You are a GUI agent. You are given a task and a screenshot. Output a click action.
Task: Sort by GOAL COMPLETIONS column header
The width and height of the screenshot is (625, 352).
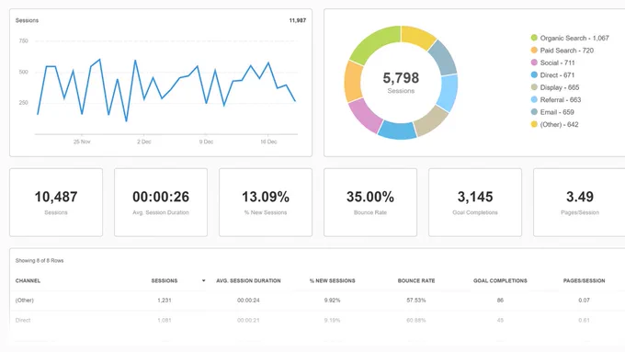click(x=500, y=280)
